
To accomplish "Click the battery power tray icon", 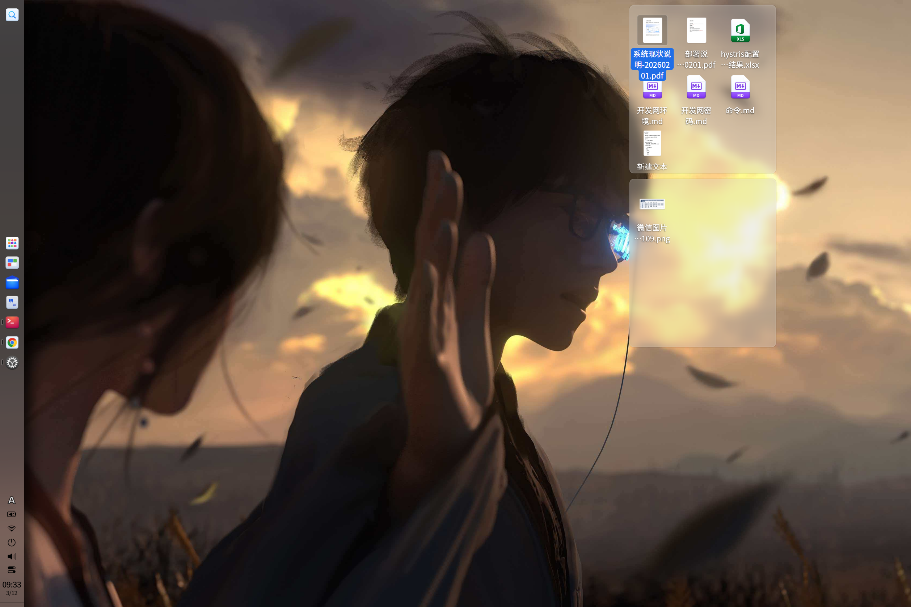I will pos(12,514).
